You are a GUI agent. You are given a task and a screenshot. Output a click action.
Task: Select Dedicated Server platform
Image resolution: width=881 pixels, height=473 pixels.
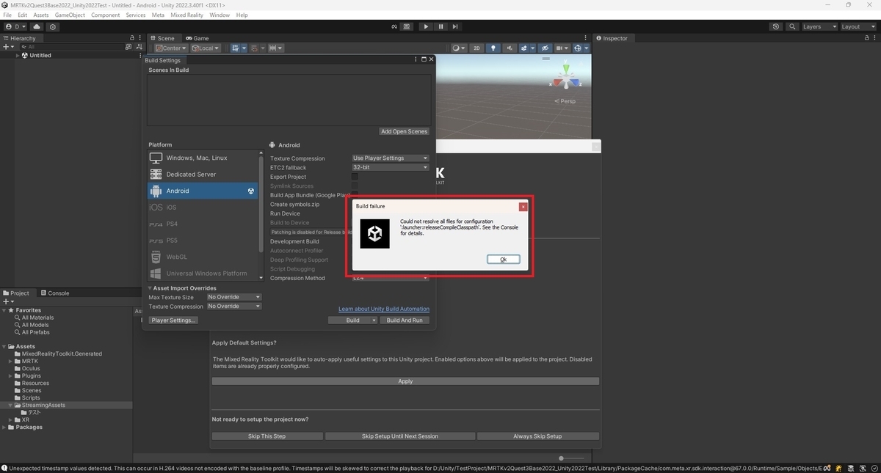(203, 175)
